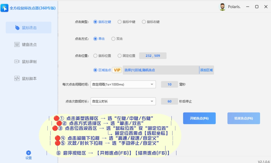Screen dimensions: 271x163
Task: Open the 点击次数或时长 dropdown
Action: pyautogui.click(x=123, y=101)
